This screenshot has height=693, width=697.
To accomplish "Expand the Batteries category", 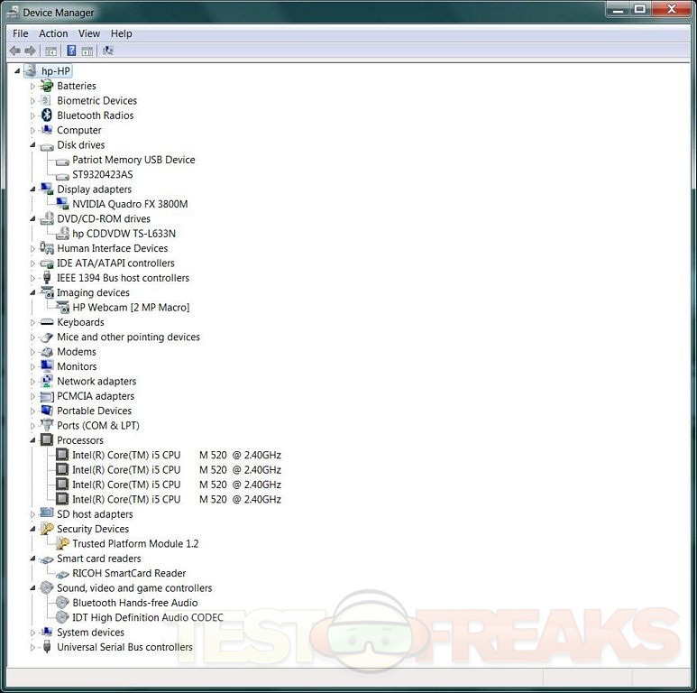I will 33,87.
